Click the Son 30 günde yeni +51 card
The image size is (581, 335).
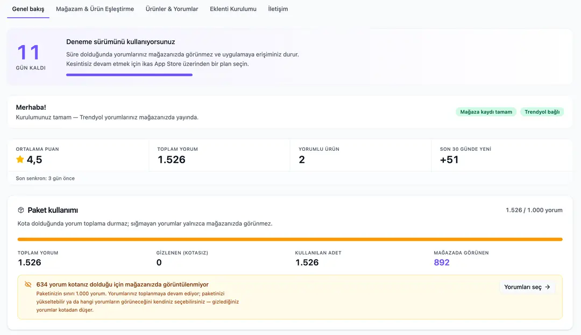point(502,155)
